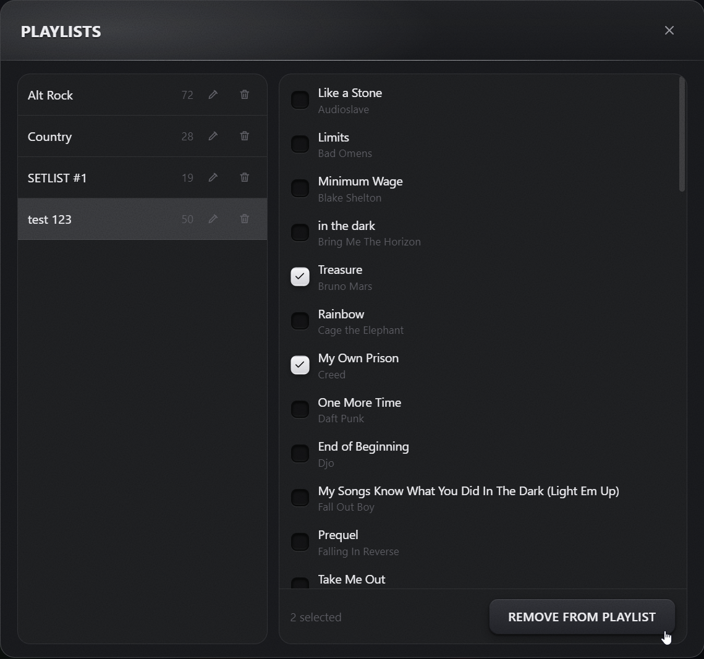The image size is (704, 659).
Task: Delete the Alt Rock playlist
Action: tap(245, 95)
